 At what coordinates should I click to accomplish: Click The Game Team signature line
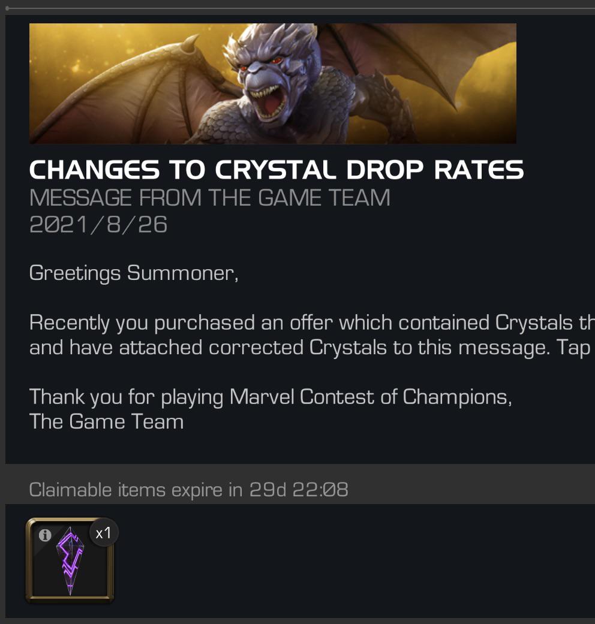pyautogui.click(x=106, y=421)
